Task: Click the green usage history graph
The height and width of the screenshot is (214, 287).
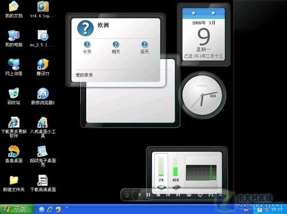Action: tap(201, 173)
